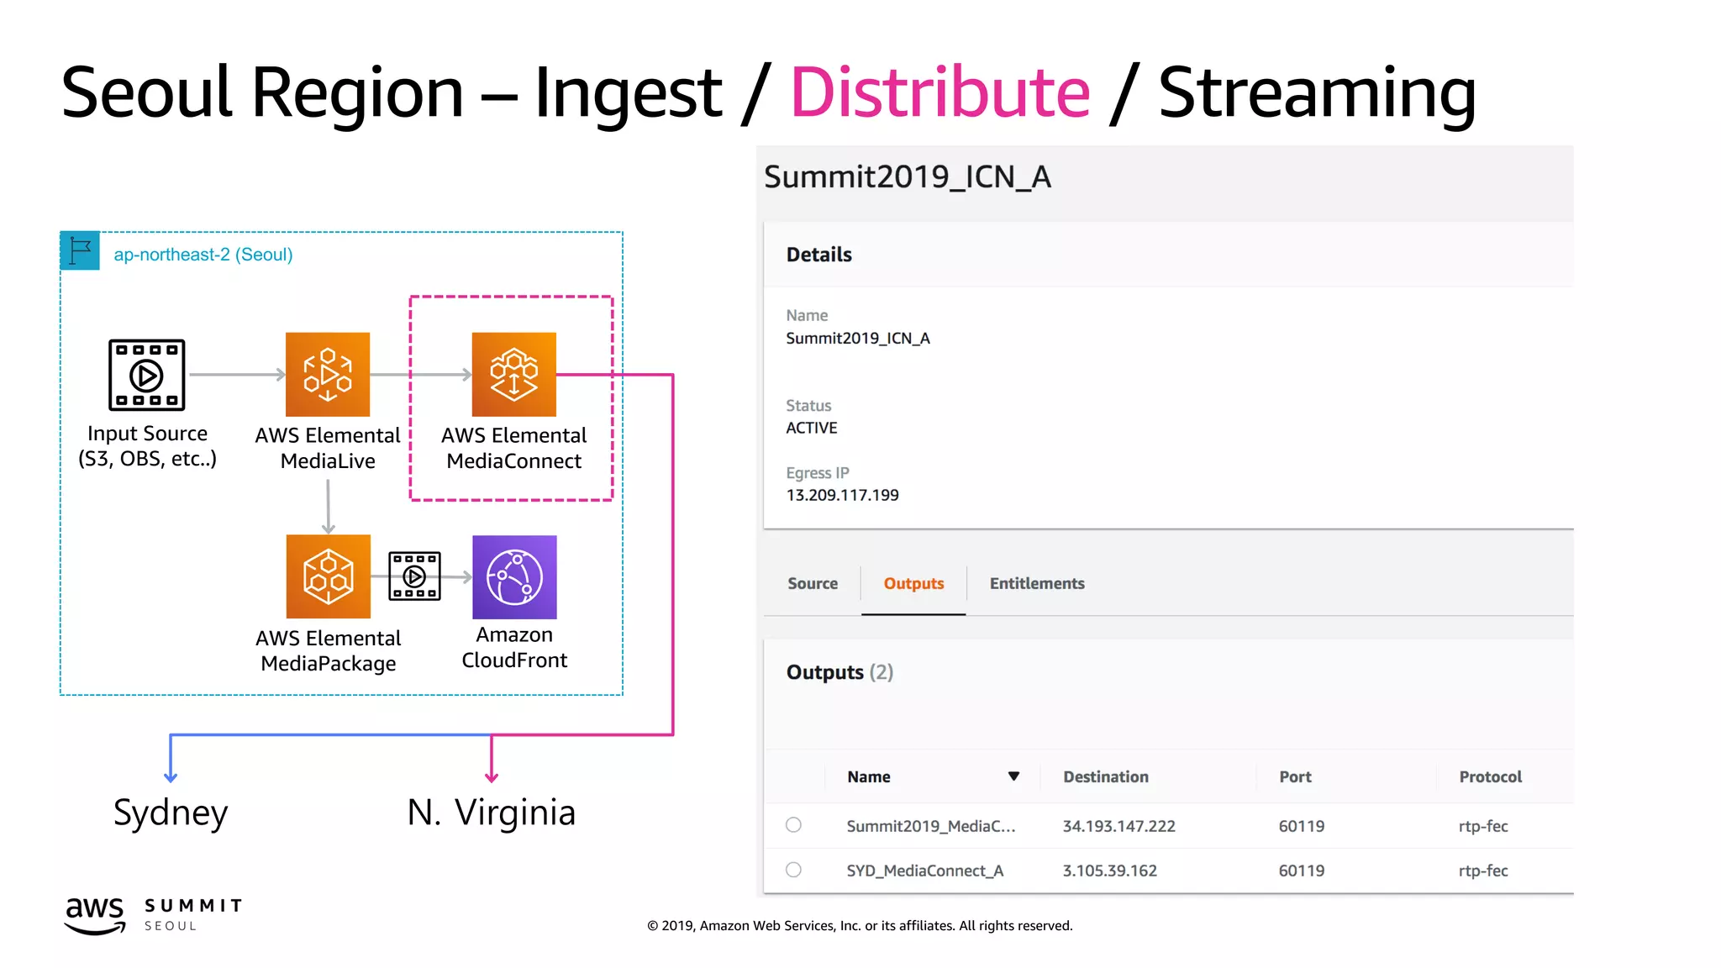Click the Details panel heading
Image resolution: width=1721 pixels, height=968 pixels.
819,255
